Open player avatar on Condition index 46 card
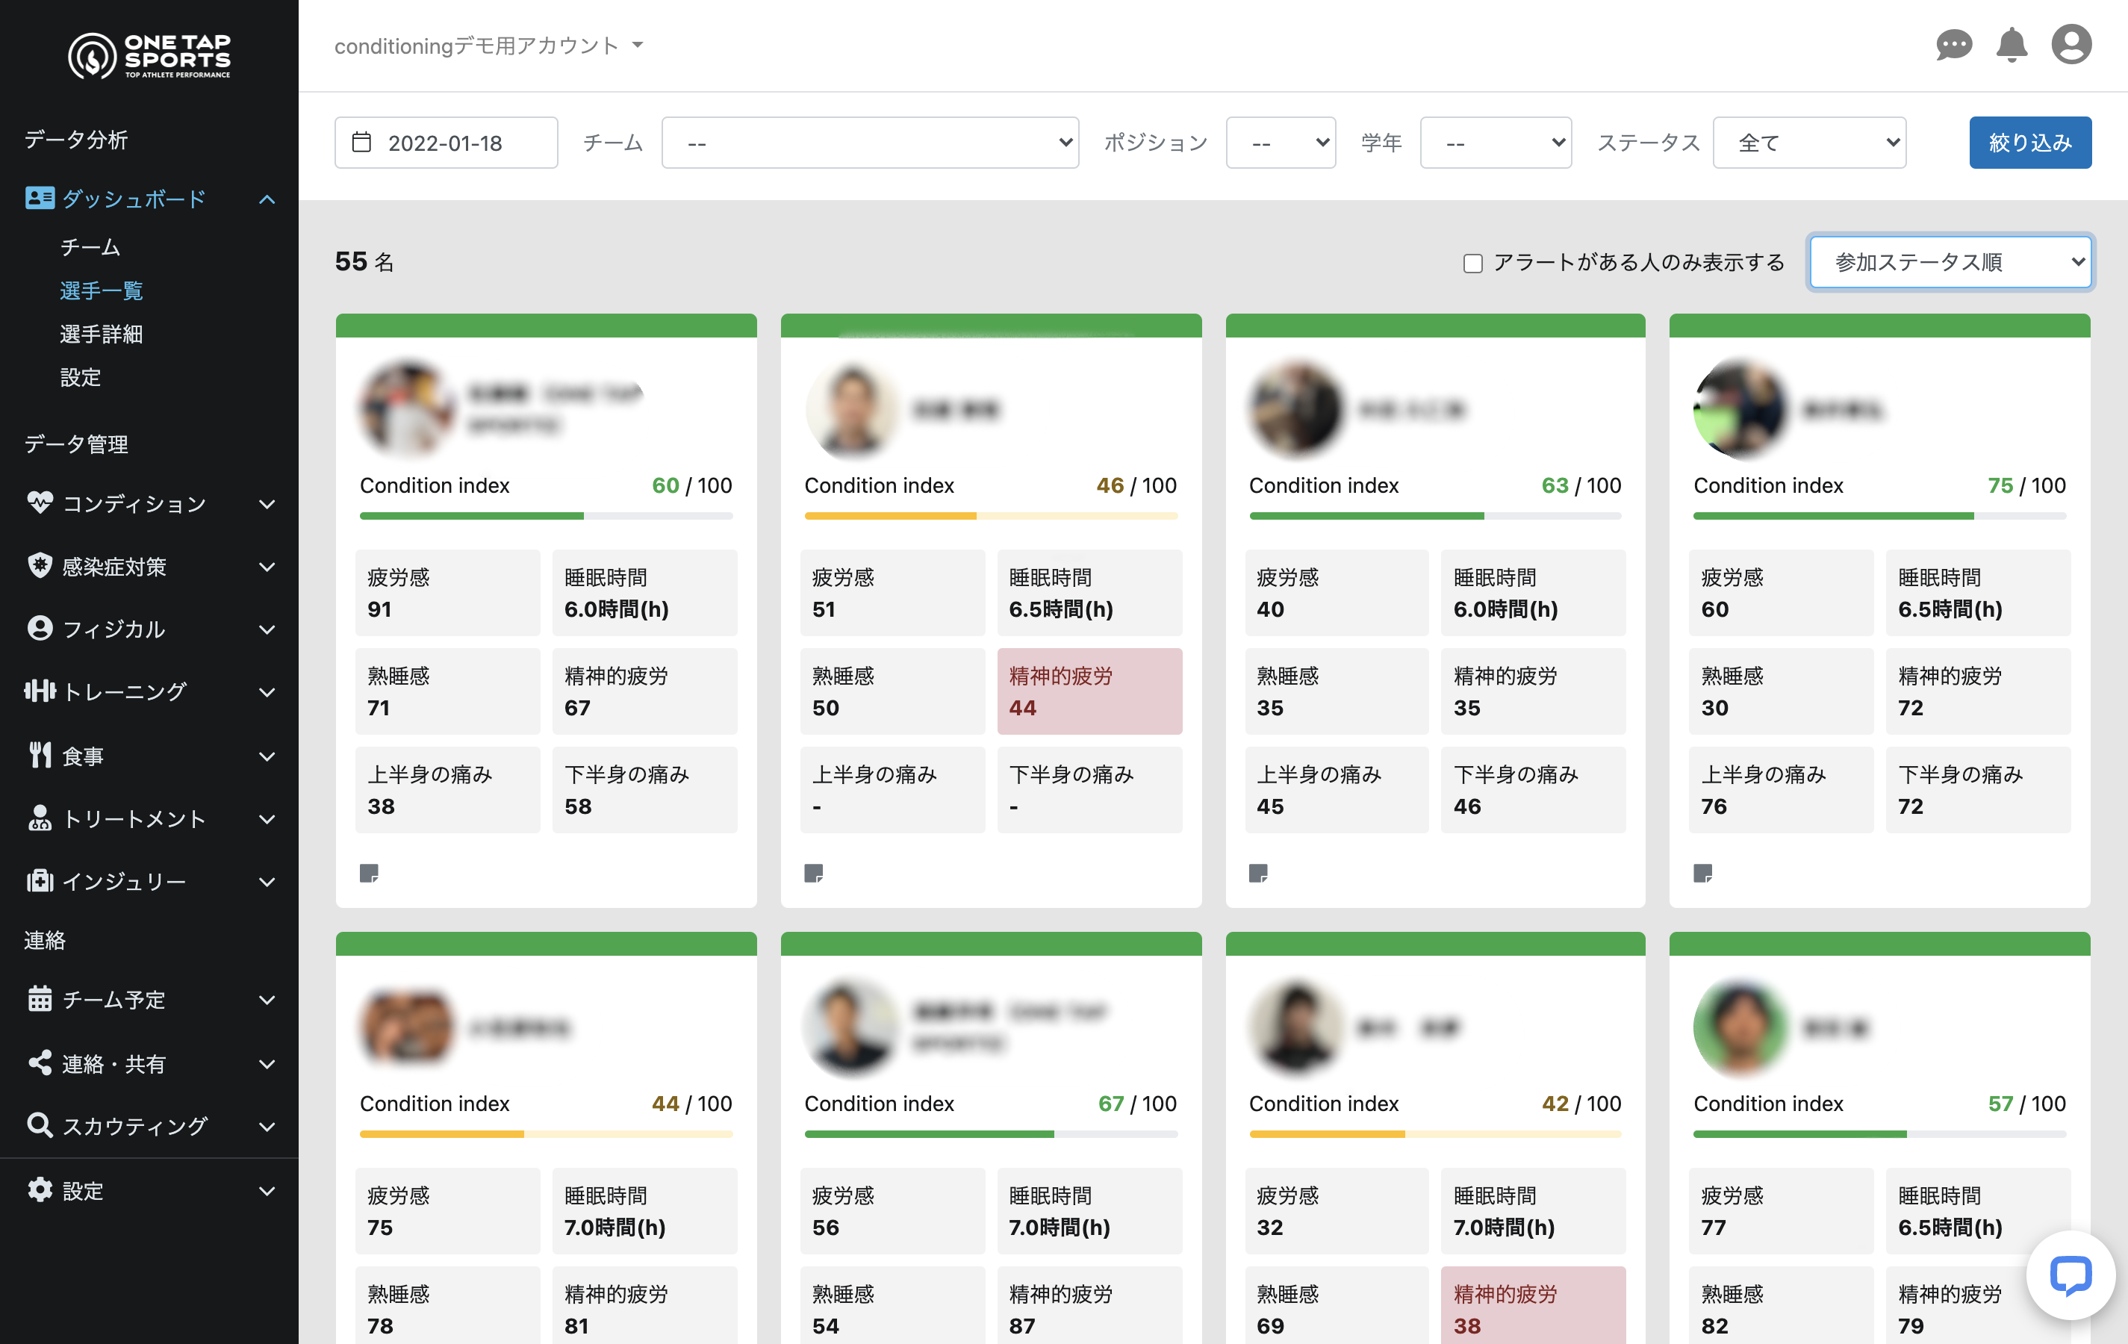Viewport: 2128px width, 1344px height. pyautogui.click(x=852, y=408)
